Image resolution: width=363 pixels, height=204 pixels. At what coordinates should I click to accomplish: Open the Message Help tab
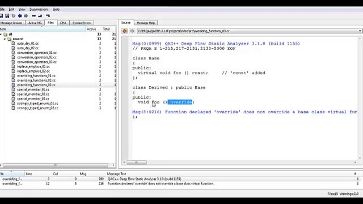146,23
